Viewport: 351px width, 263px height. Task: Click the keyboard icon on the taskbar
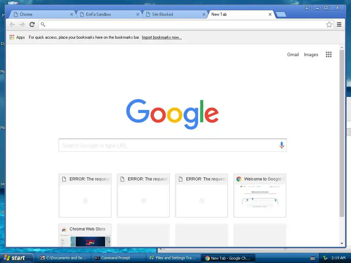tap(313, 258)
